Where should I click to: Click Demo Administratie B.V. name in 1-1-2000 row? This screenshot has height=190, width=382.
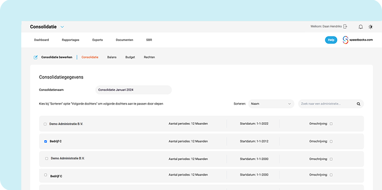pyautogui.click(x=68, y=158)
